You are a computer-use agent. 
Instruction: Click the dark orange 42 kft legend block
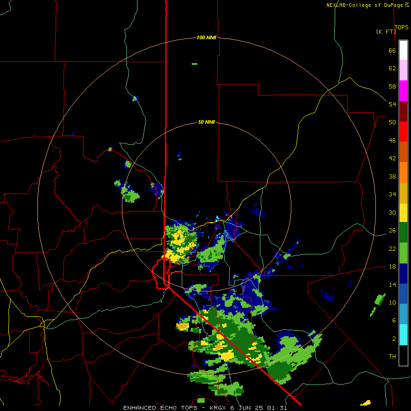pyautogui.click(x=403, y=152)
